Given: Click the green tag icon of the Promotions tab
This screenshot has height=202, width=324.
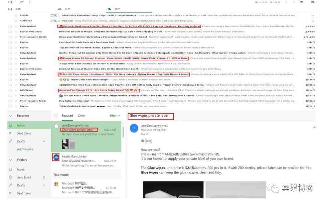Looking at the screenshot, I should pyautogui.click(x=109, y=9).
